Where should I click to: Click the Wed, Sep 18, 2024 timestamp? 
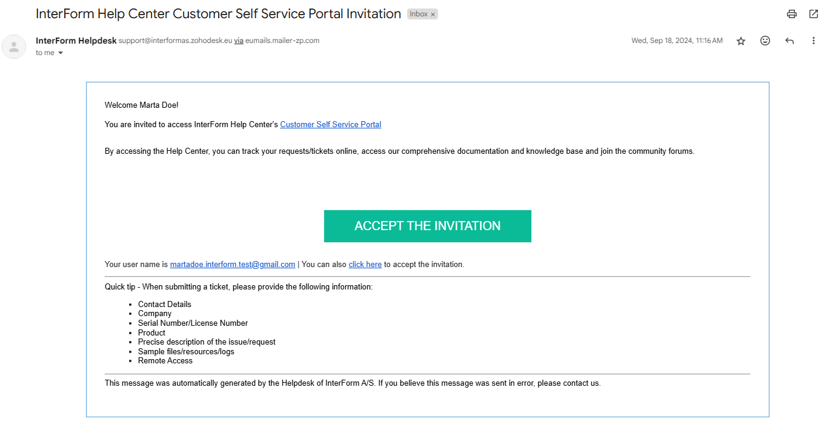677,41
